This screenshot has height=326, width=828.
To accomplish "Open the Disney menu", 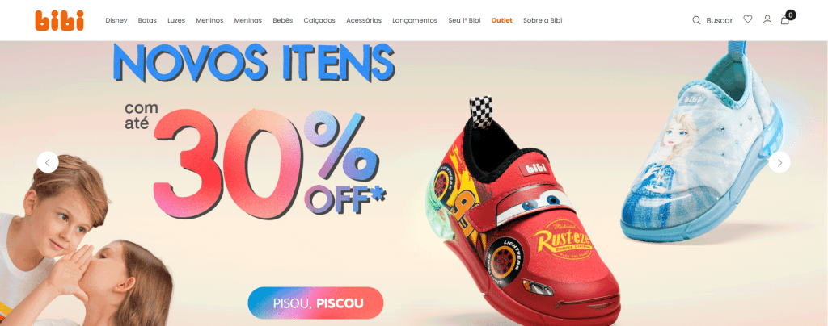I will pos(116,20).
